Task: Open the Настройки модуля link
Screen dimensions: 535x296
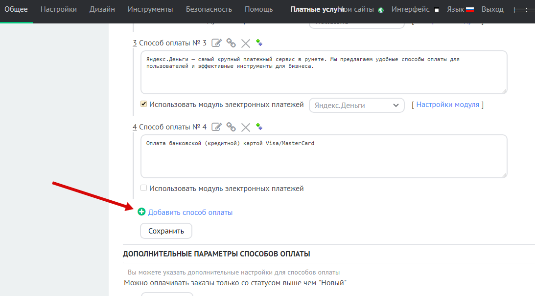Action: [x=447, y=105]
